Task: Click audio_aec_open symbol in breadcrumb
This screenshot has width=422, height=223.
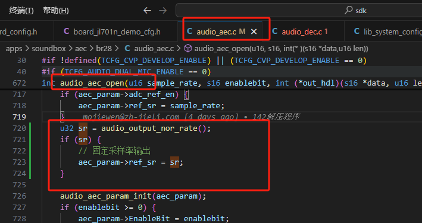Action: point(282,49)
